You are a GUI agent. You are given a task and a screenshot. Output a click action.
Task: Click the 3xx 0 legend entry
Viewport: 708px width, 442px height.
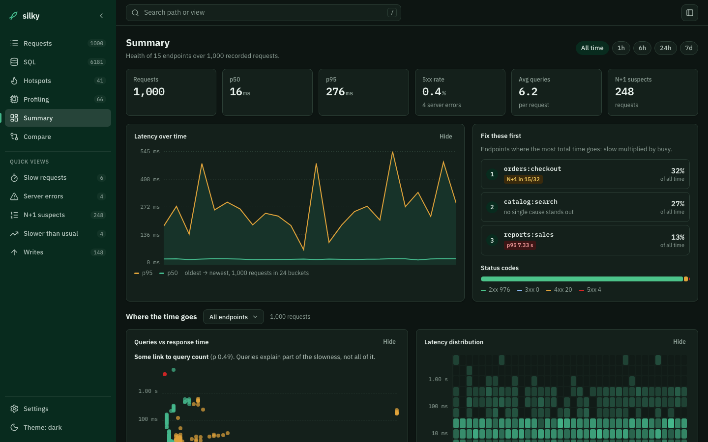pos(528,290)
